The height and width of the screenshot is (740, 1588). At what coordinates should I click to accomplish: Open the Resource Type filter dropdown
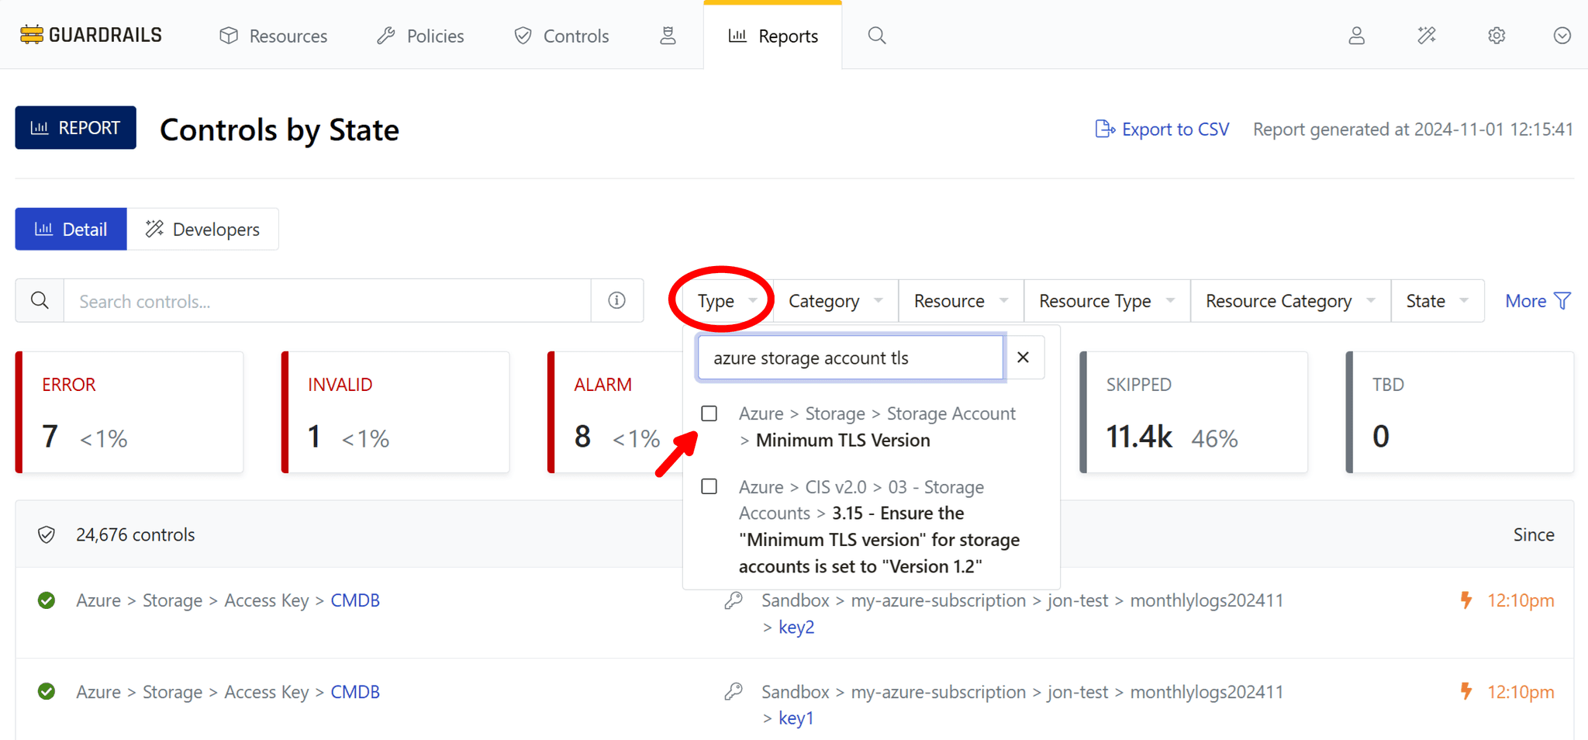1107,300
